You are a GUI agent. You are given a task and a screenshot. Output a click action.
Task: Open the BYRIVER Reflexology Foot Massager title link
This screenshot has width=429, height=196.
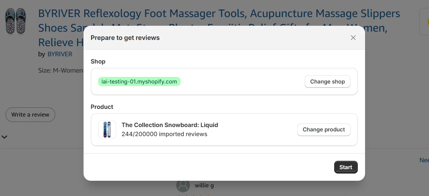[x=219, y=14]
